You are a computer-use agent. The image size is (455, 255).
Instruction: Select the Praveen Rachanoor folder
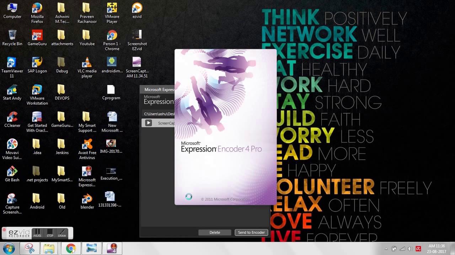pyautogui.click(x=87, y=13)
